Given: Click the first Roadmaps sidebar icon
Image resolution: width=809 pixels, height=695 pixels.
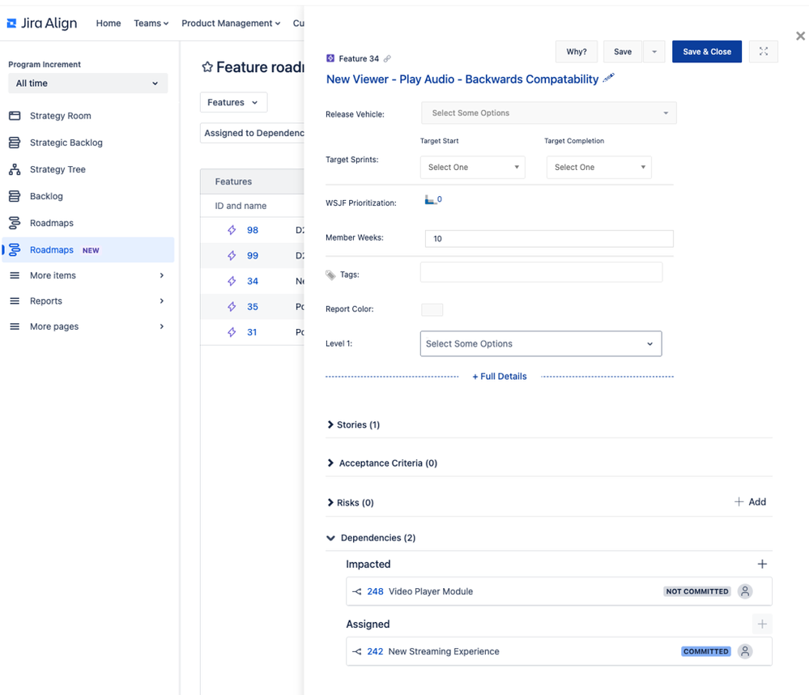Looking at the screenshot, I should tap(15, 223).
